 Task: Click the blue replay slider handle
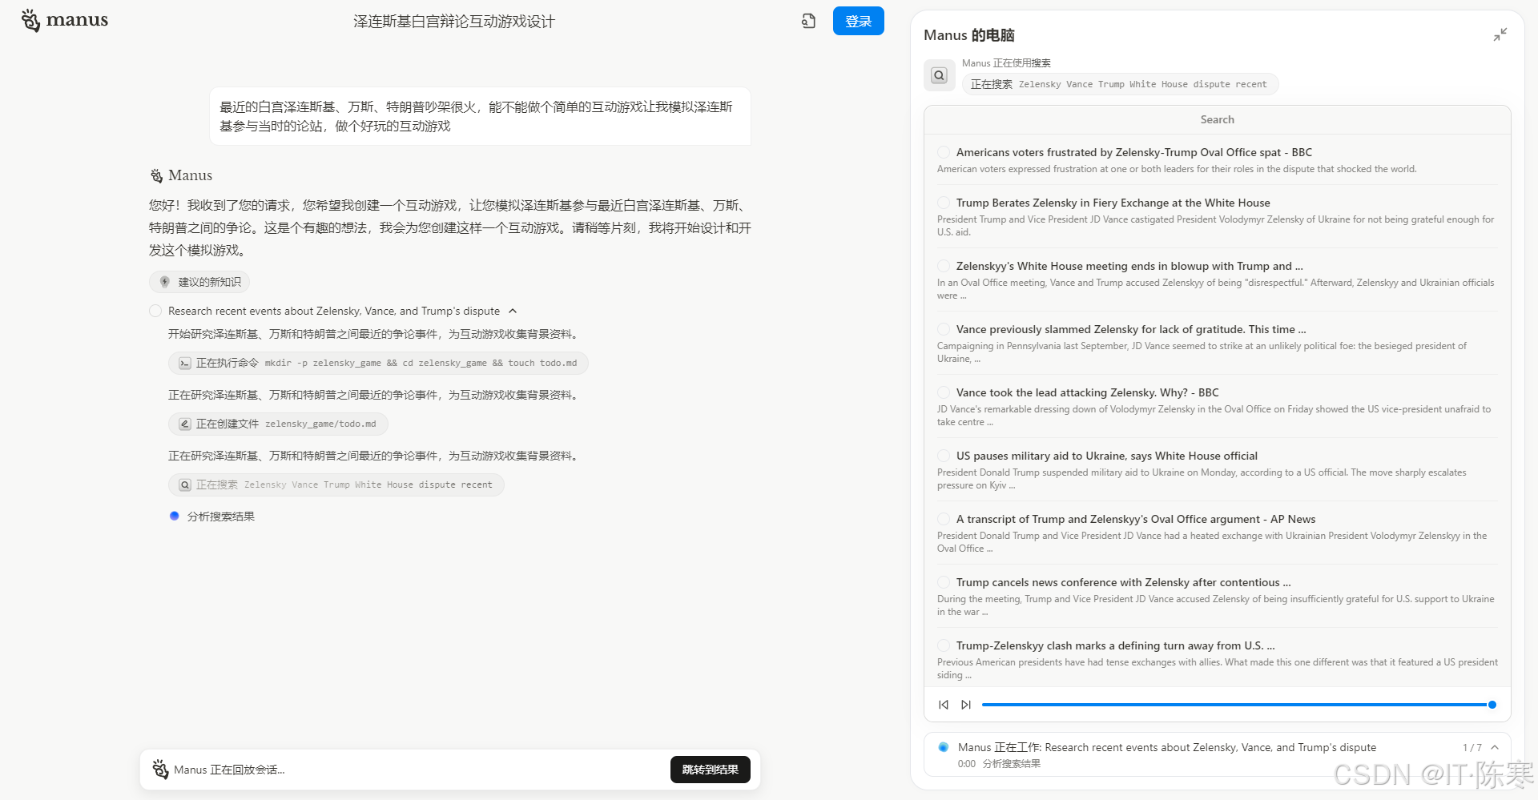point(1492,705)
